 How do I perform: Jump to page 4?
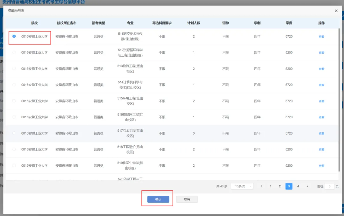(298, 186)
